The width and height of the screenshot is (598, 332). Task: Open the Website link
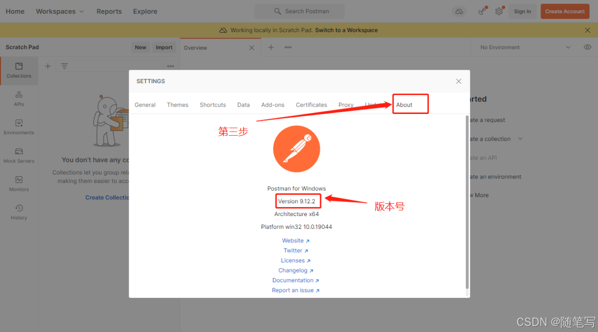(x=296, y=240)
